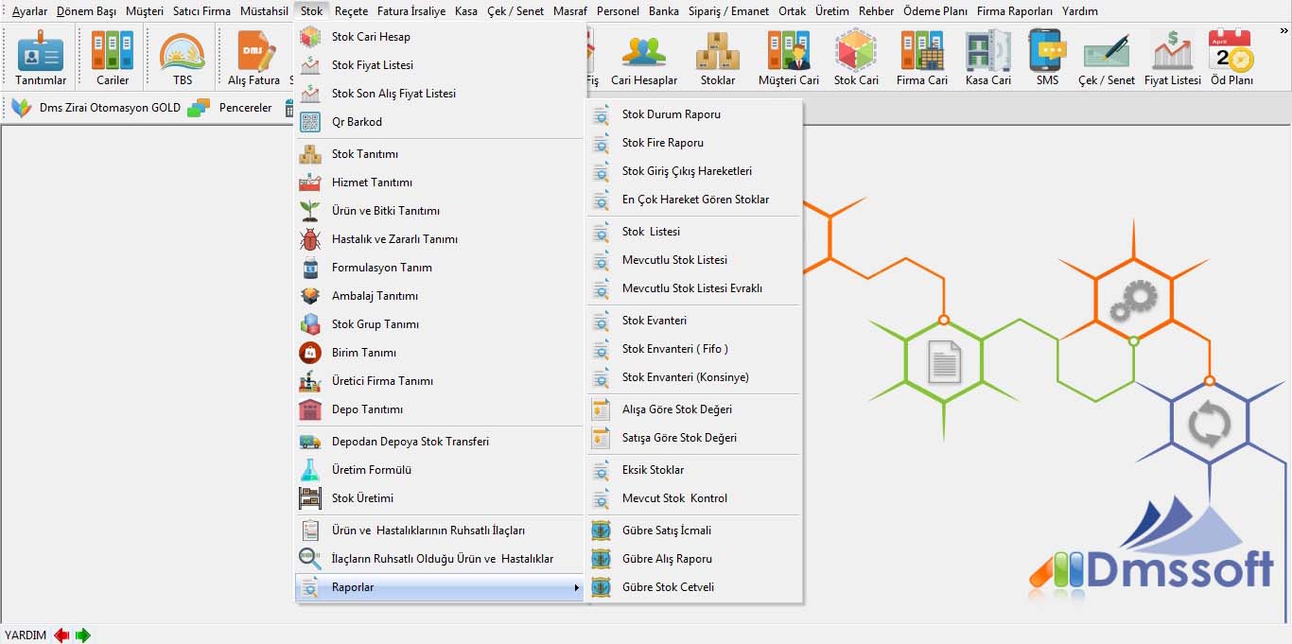Screen dimensions: 1292x644
Task: Open the Reçete menu
Action: pyautogui.click(x=351, y=11)
